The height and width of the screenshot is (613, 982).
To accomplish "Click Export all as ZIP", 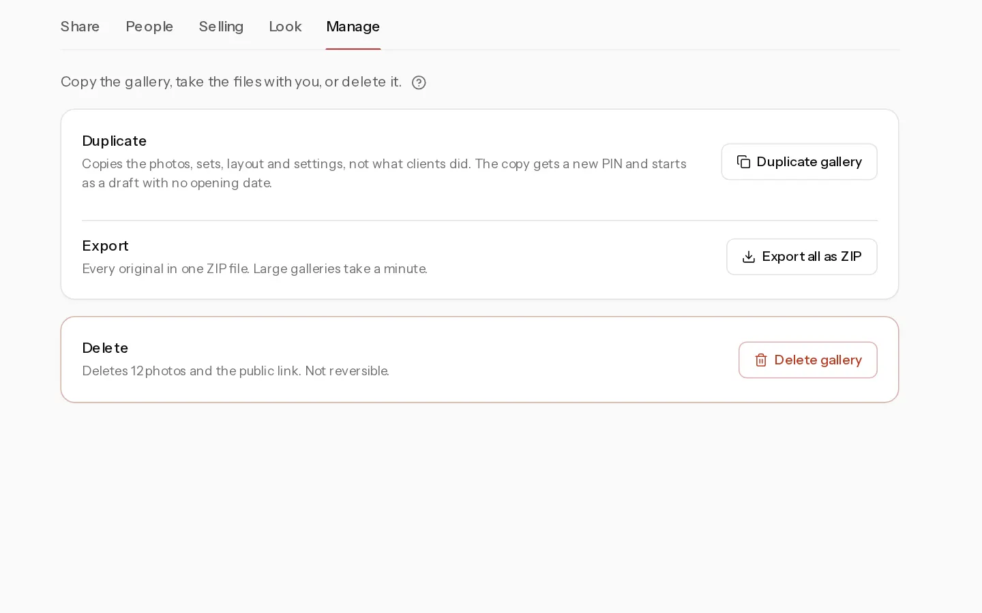I will click(802, 257).
